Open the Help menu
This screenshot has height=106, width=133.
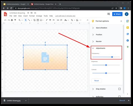point(51,16)
